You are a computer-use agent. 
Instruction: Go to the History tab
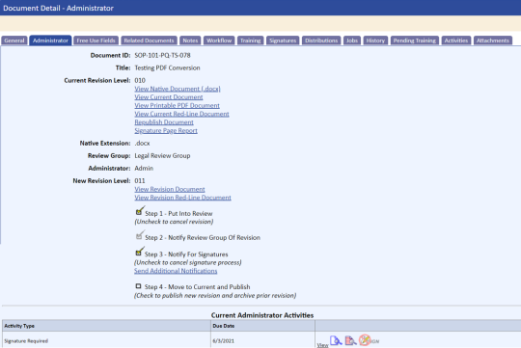(375, 40)
